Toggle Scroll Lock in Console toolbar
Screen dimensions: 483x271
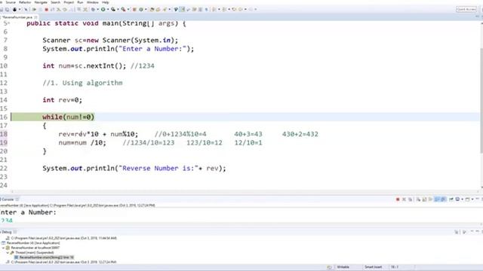424,199
